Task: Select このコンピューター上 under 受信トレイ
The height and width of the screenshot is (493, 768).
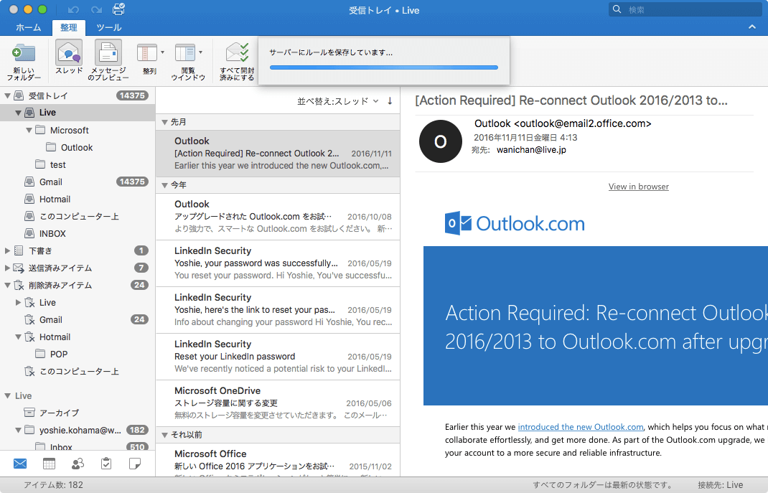Action: (78, 217)
